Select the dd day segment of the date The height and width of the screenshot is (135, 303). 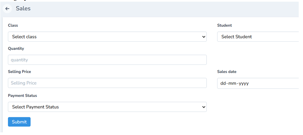223,83
